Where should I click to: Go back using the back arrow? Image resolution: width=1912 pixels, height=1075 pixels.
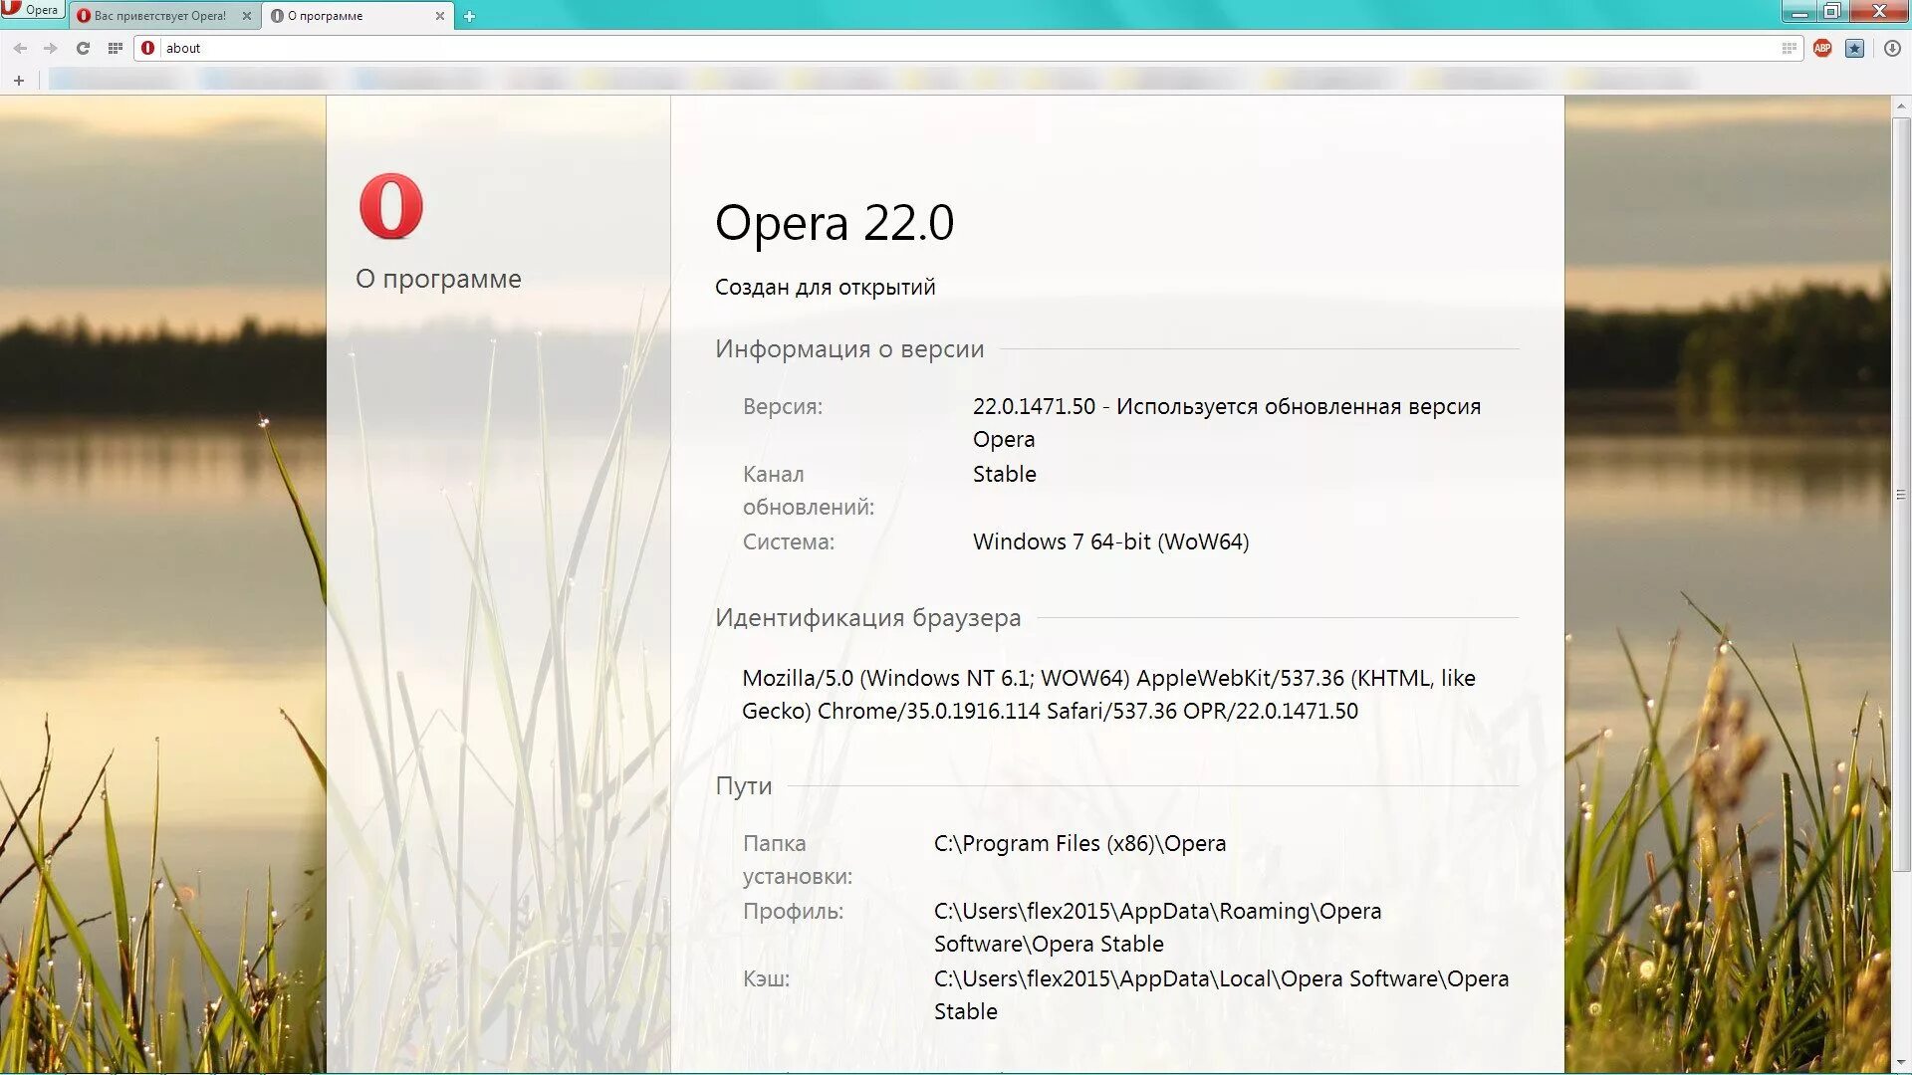(x=20, y=48)
